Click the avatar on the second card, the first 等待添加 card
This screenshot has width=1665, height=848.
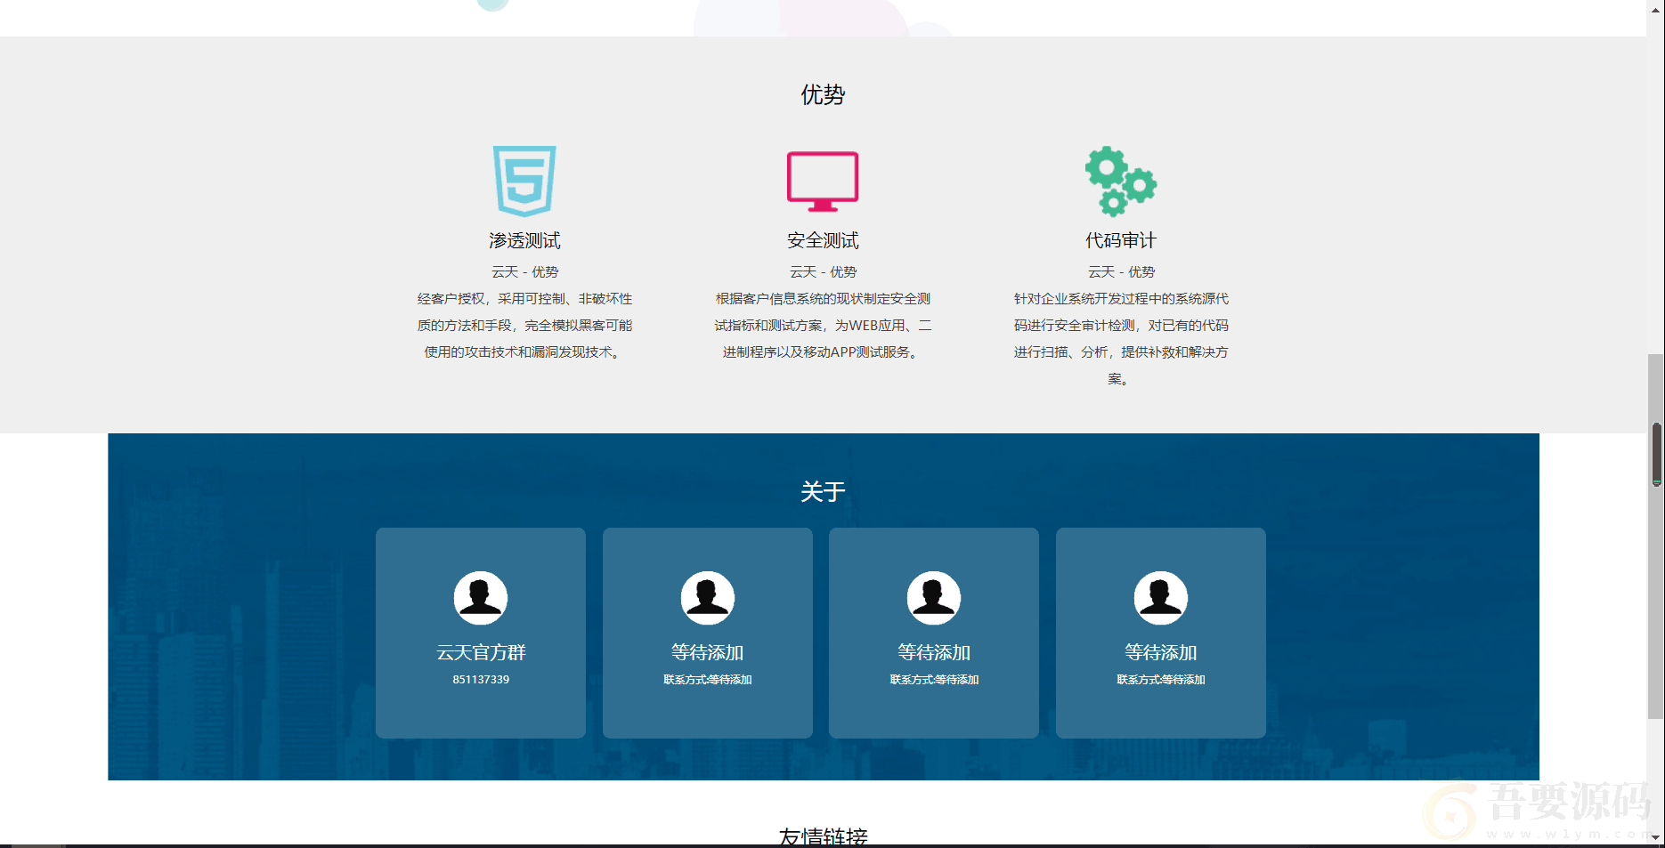tap(708, 598)
